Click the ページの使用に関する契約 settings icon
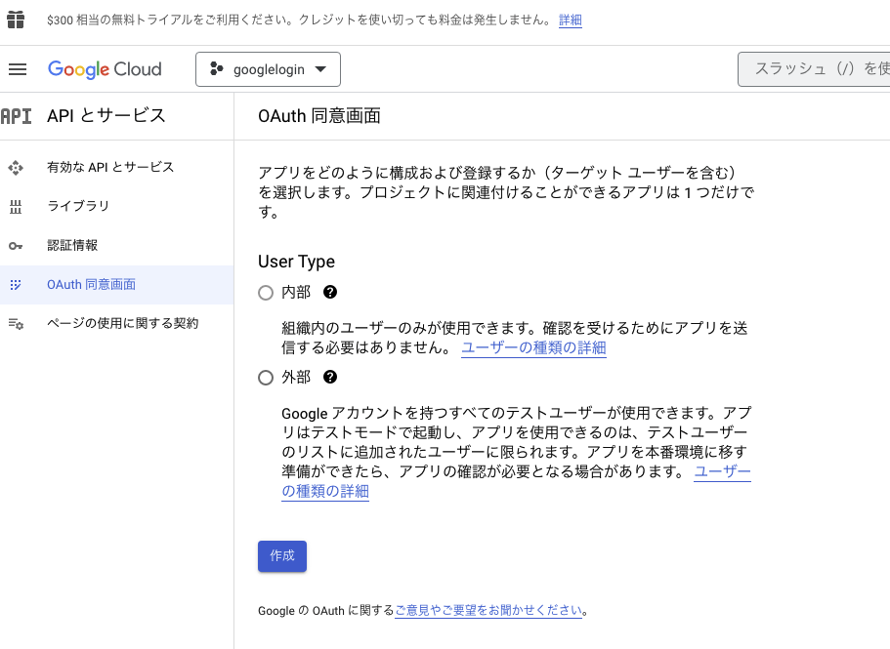Screen dimensions: 890x649 point(16,324)
